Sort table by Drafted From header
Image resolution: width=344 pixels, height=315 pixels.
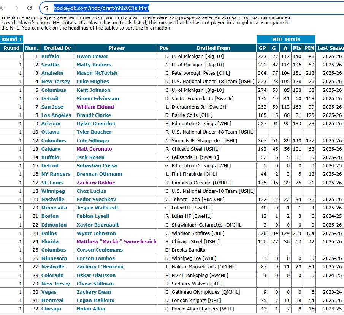click(x=213, y=48)
